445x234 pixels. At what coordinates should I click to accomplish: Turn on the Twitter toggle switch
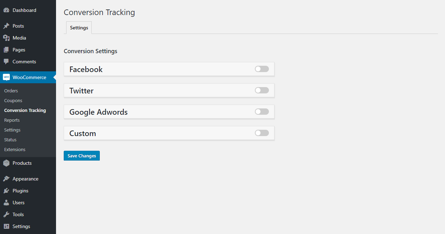pos(262,90)
